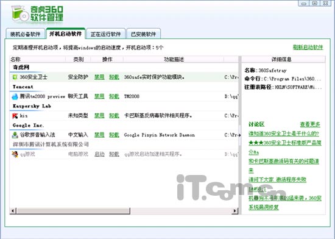Select the 360安全卫士 row name
This screenshot has height=239, width=335.
pyautogui.click(x=33, y=77)
